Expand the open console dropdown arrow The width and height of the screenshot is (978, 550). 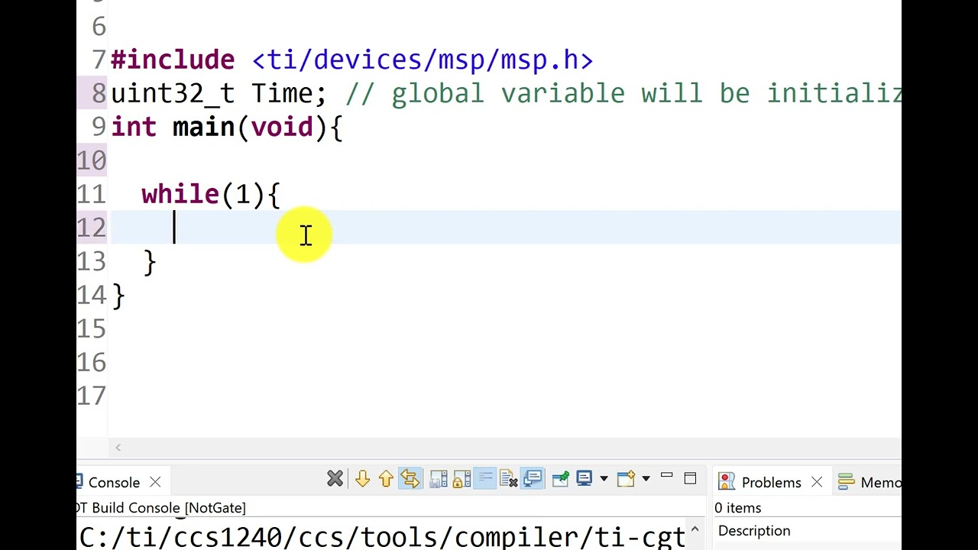[646, 479]
